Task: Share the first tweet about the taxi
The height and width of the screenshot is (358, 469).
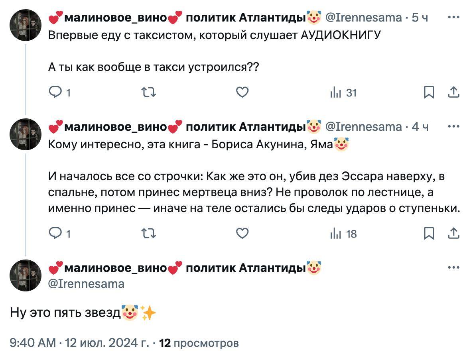Action: [x=453, y=93]
